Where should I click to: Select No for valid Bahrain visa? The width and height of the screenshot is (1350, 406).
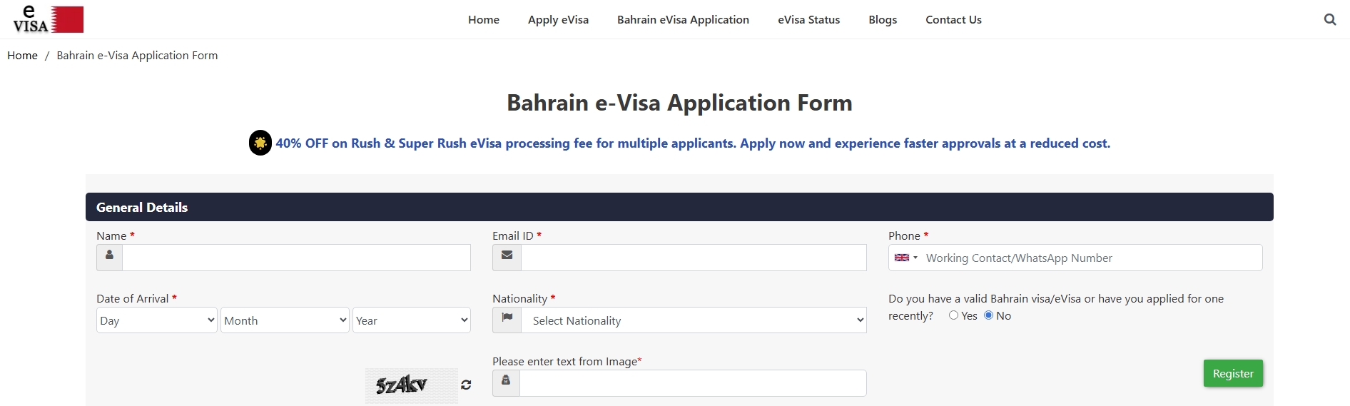coord(988,315)
